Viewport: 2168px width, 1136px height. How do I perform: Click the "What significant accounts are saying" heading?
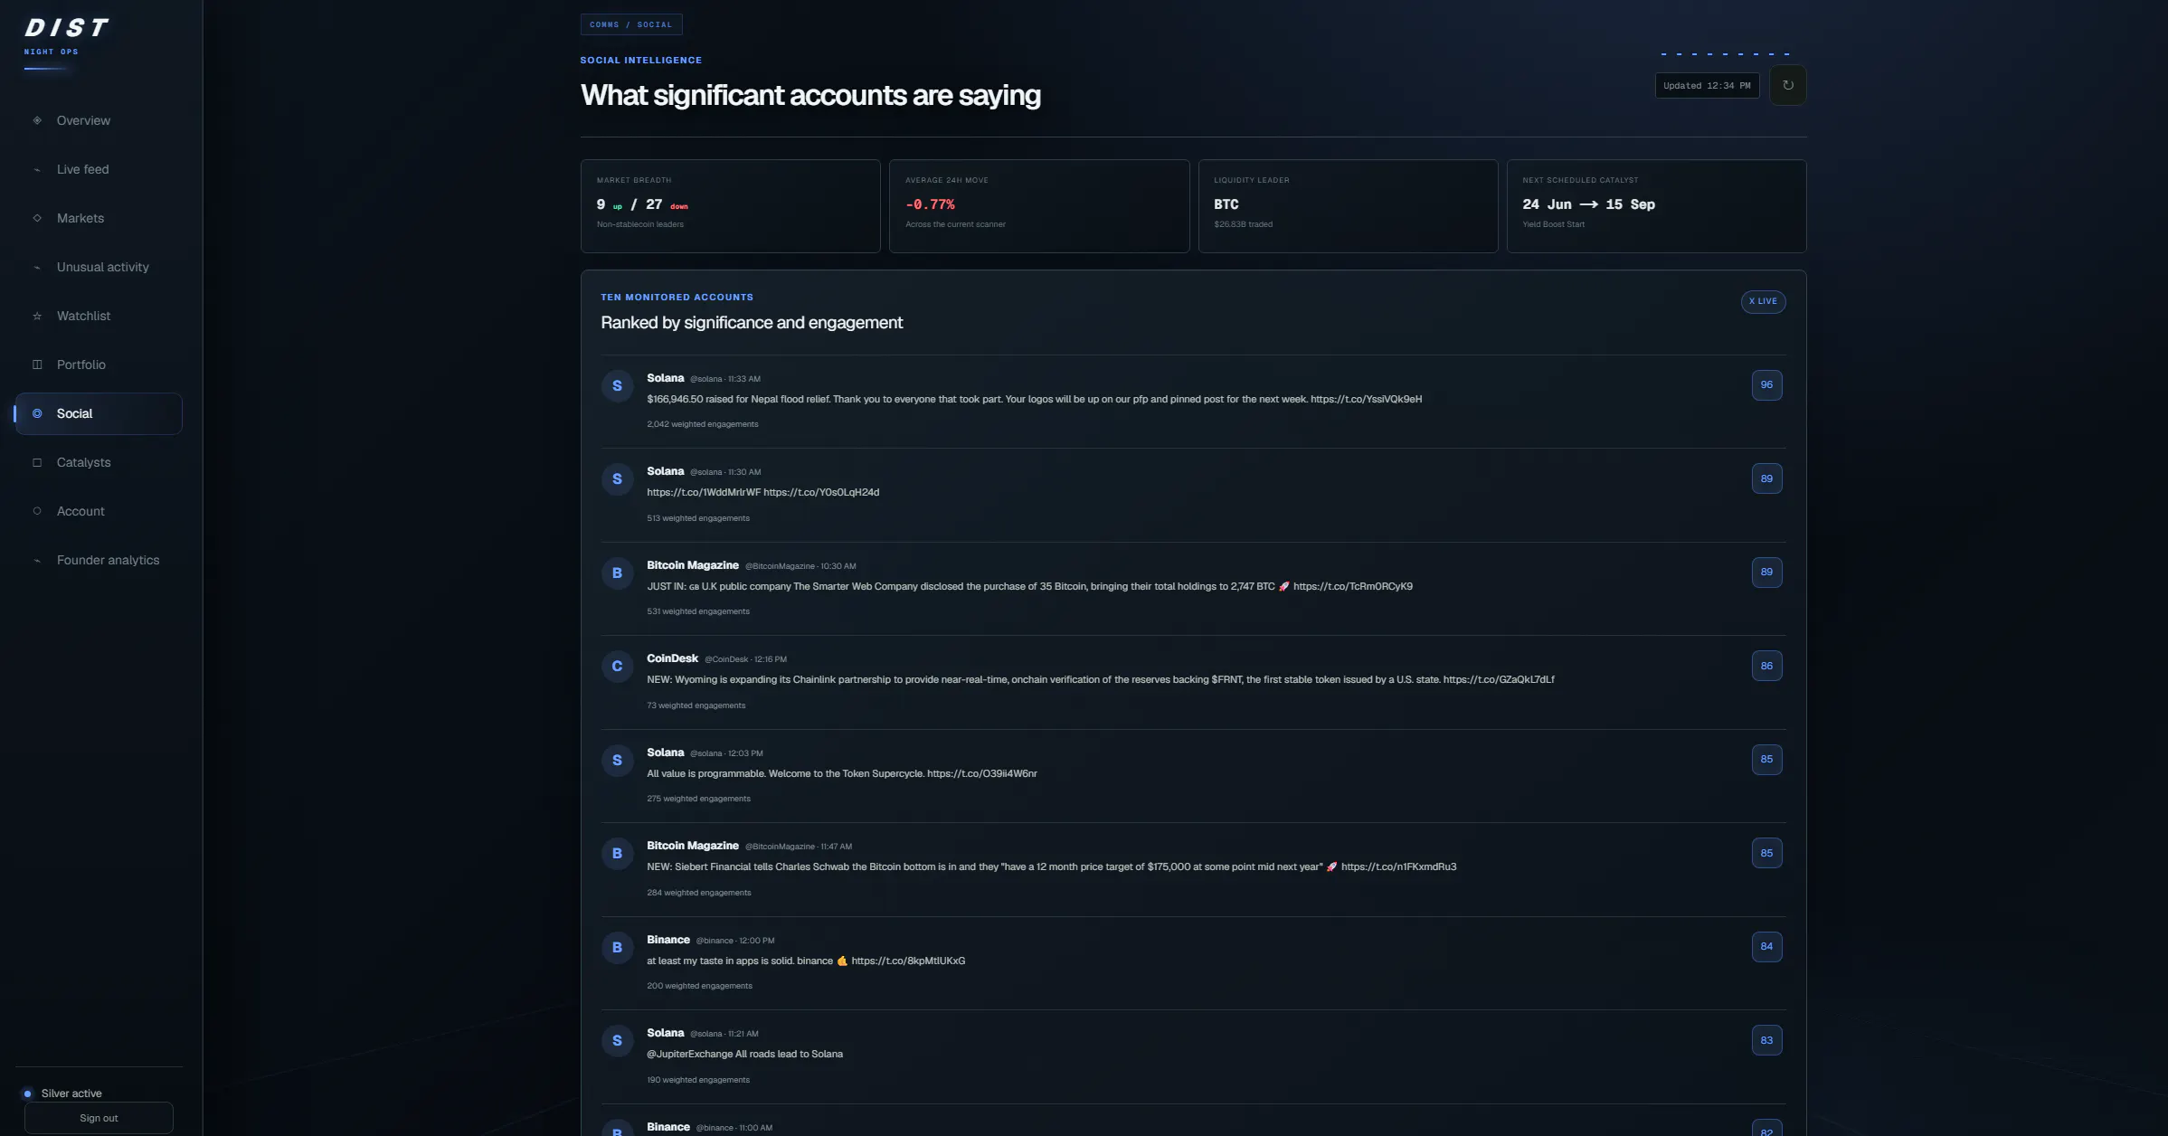(810, 95)
